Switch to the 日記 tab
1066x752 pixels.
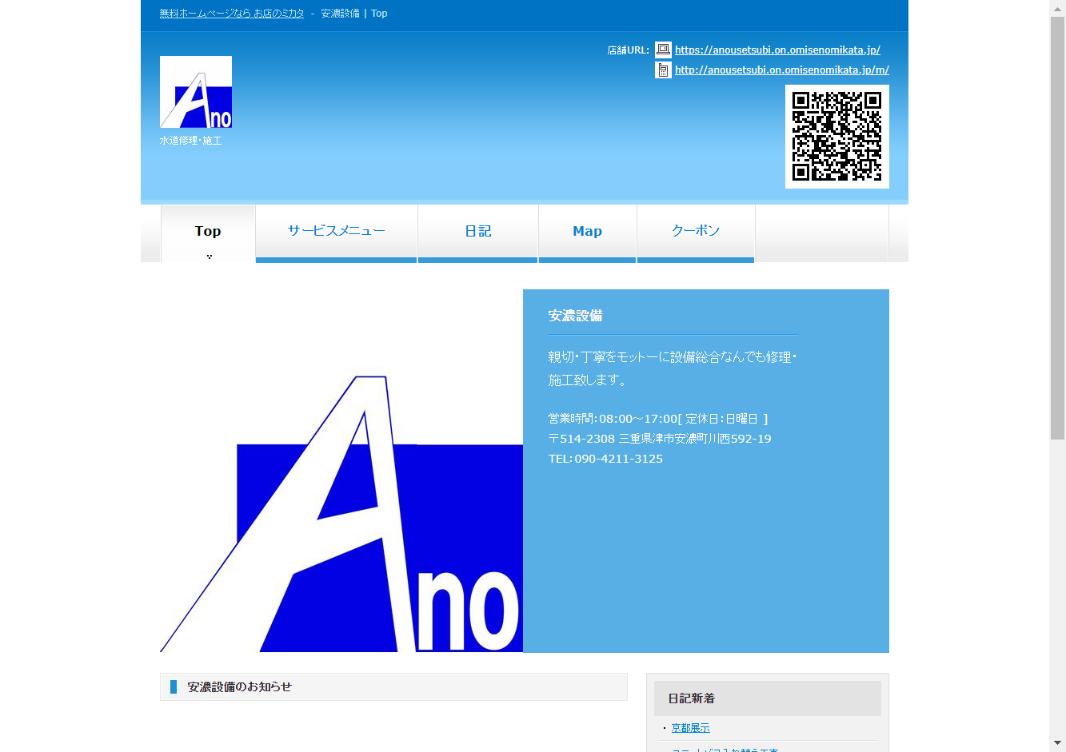pyautogui.click(x=478, y=231)
